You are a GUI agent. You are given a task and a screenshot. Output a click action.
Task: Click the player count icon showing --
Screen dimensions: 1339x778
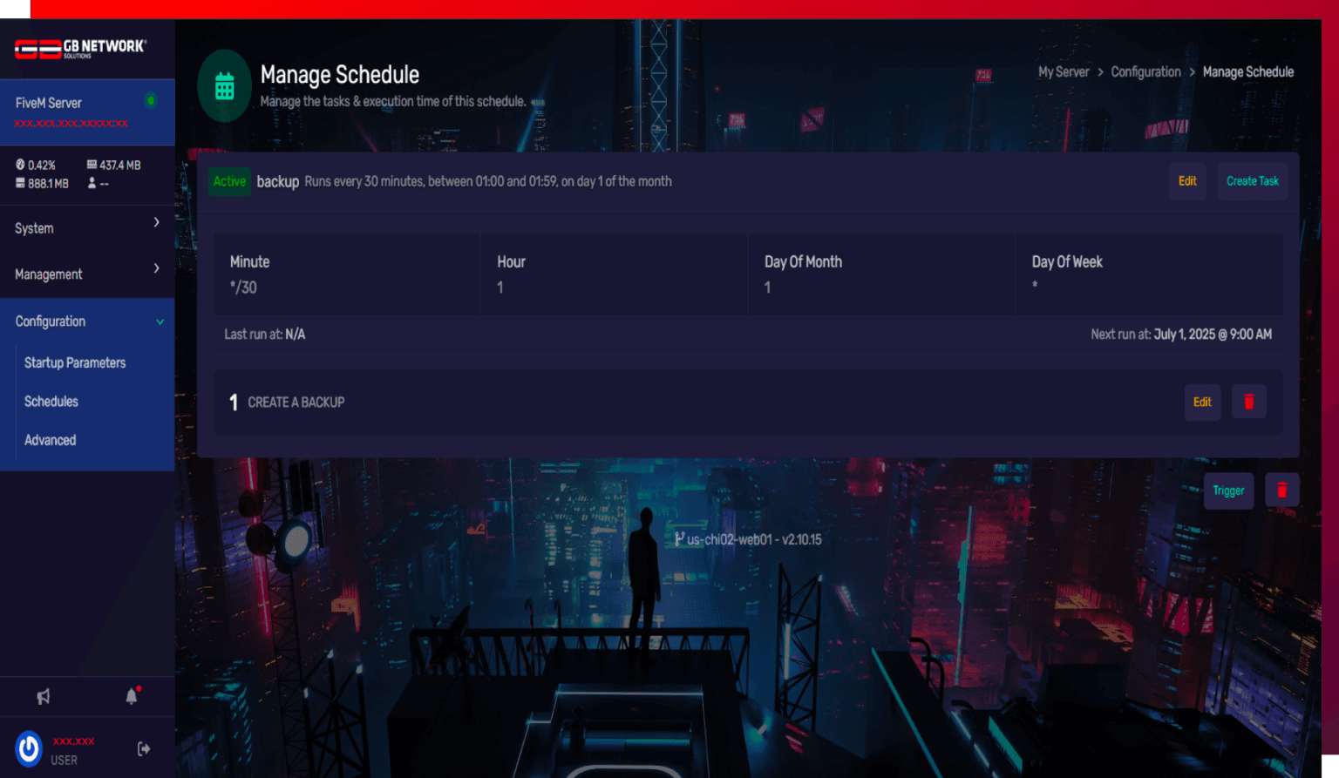(x=92, y=183)
